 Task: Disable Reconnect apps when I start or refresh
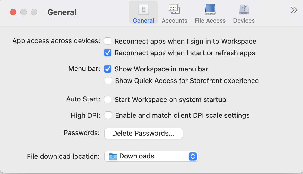[x=108, y=53]
